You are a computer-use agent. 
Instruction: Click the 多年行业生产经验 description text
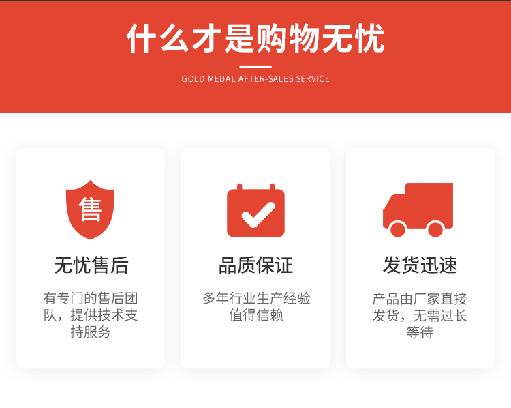point(256,298)
